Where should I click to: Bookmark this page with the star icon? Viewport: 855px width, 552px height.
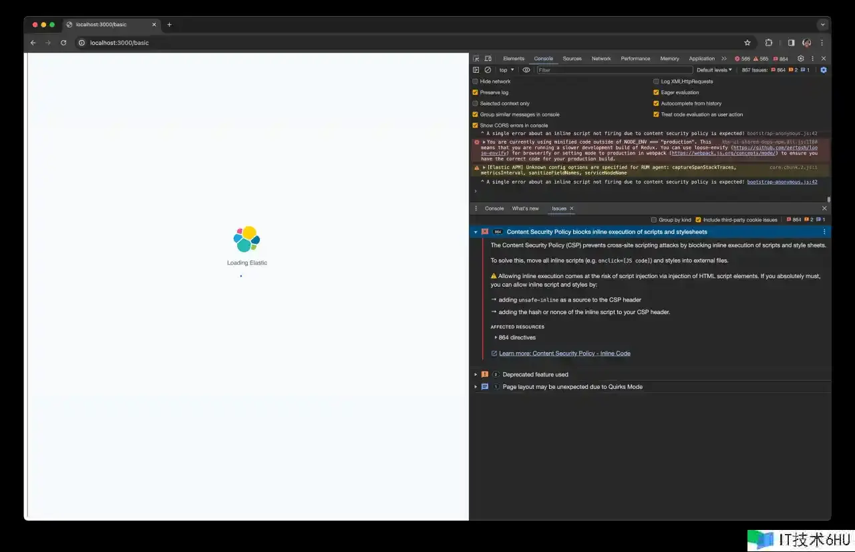747,43
